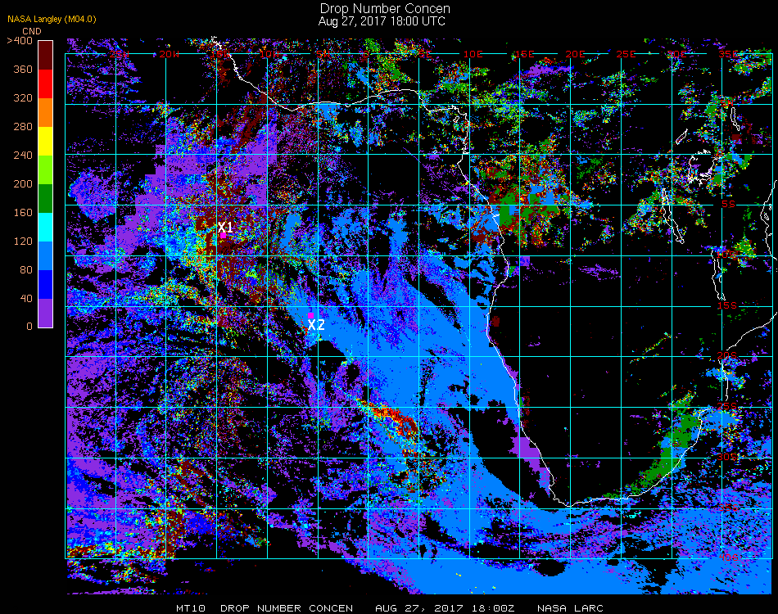
Task: Click the '240' colorbar value
Action: click(23, 156)
